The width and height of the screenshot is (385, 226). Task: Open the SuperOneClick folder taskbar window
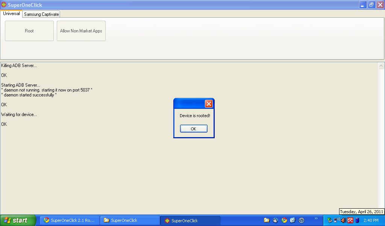(130, 220)
